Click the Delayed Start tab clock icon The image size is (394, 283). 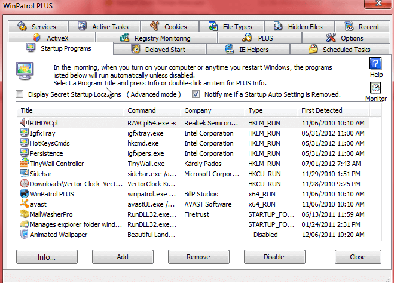136,49
